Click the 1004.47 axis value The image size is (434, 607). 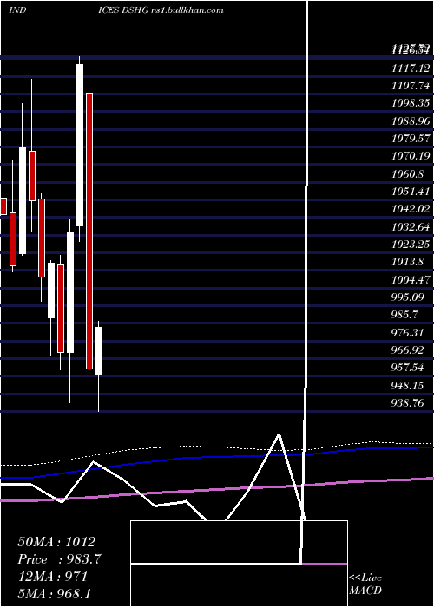click(411, 279)
